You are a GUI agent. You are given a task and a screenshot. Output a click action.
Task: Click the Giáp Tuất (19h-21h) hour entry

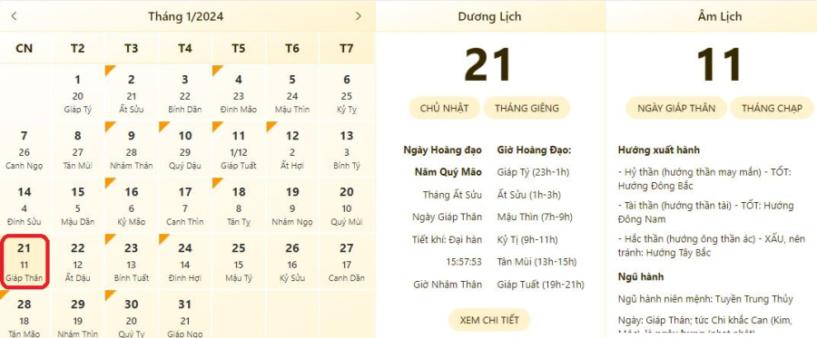[541, 285]
